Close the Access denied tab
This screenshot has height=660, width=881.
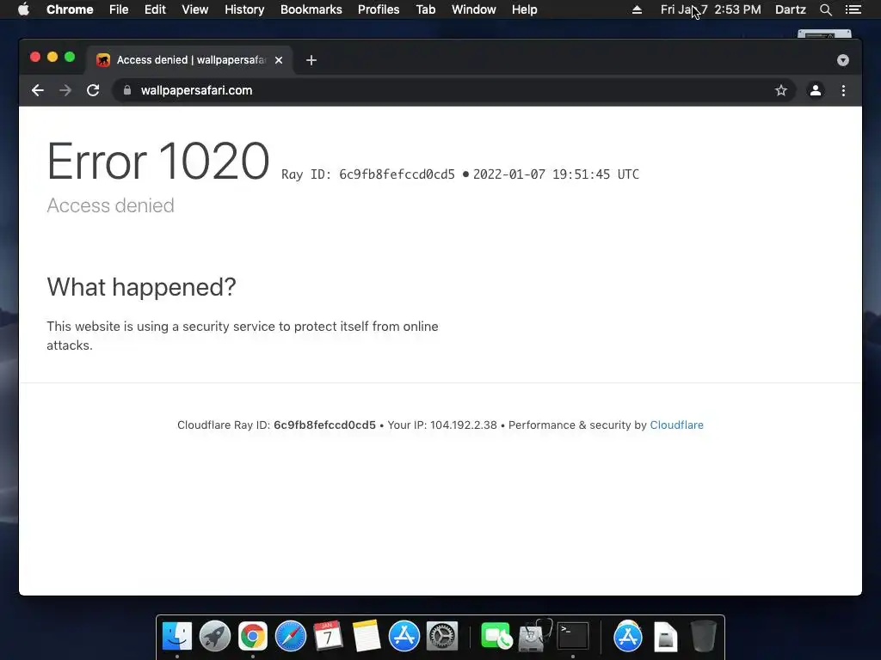pos(279,60)
